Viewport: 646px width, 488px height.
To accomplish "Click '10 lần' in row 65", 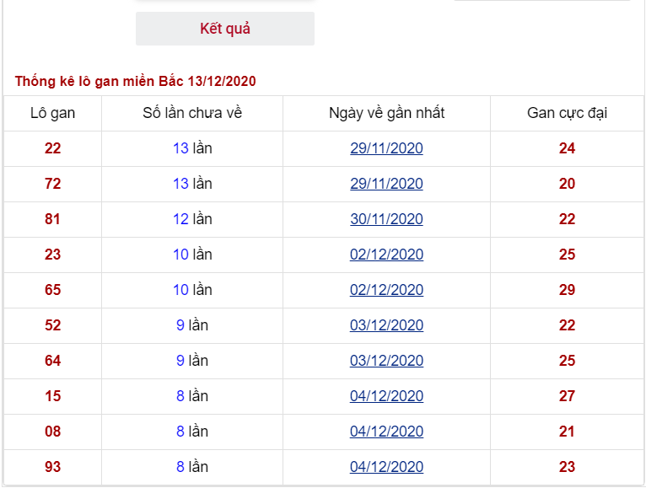I will pos(192,290).
